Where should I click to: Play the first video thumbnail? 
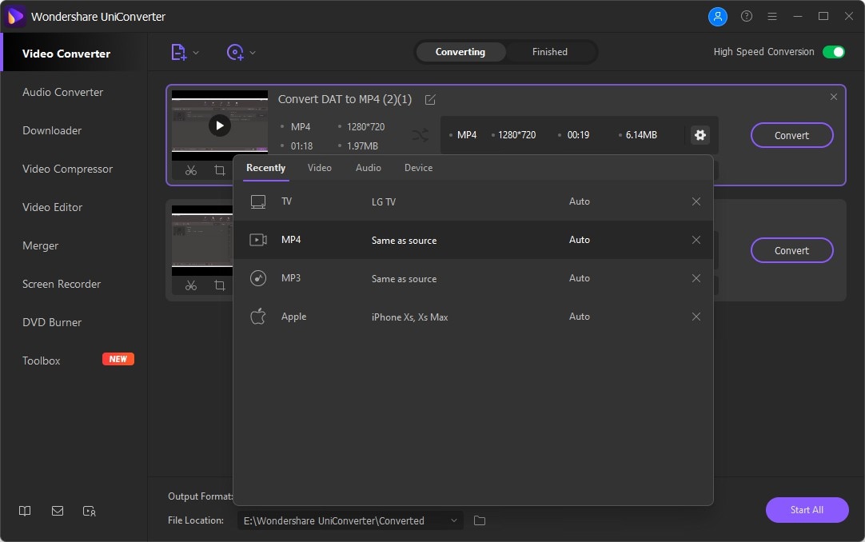pyautogui.click(x=220, y=126)
